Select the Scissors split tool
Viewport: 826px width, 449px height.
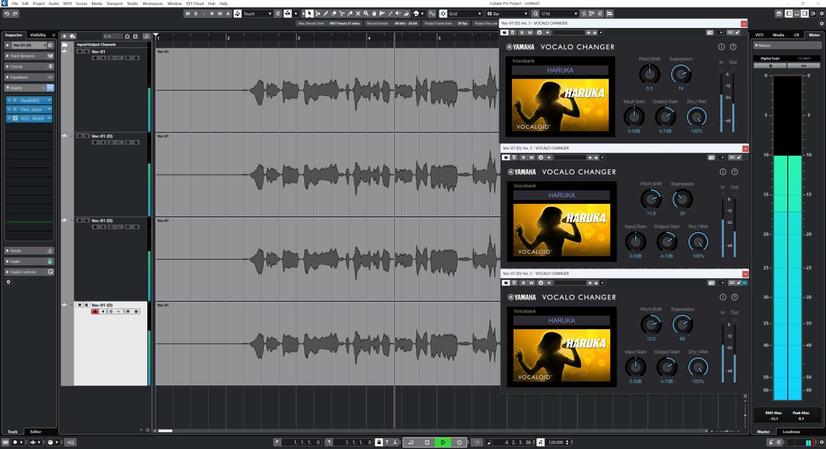click(x=343, y=13)
